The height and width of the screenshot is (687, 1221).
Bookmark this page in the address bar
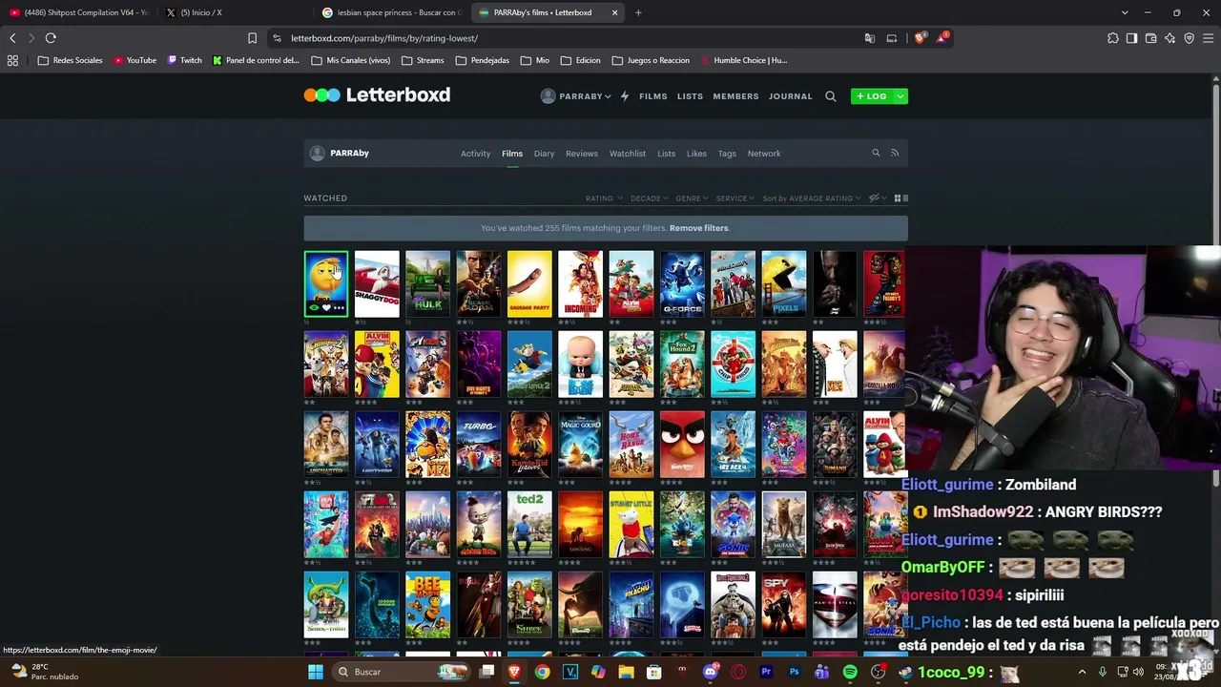(252, 38)
